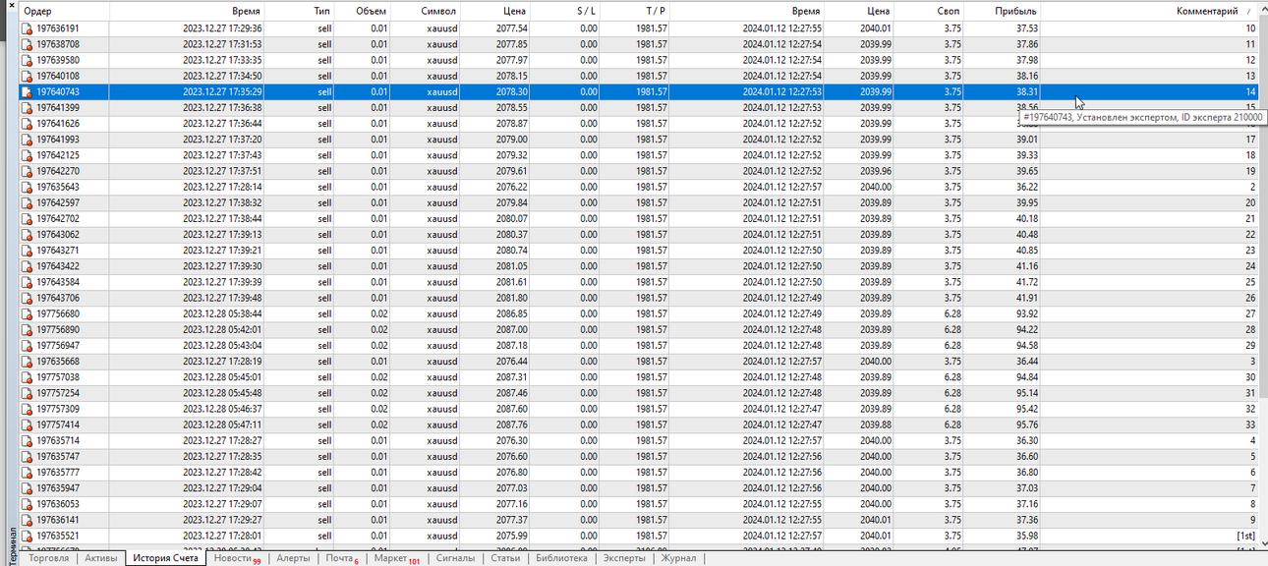Click the order icon for 197642125
The image size is (1268, 566).
click(x=28, y=154)
